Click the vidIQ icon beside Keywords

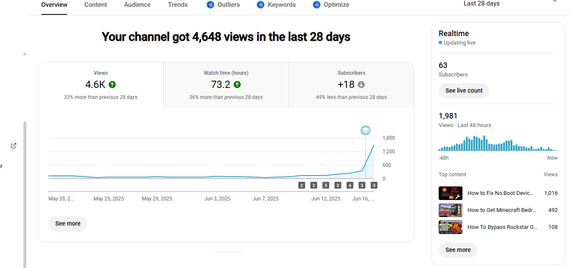pyautogui.click(x=261, y=5)
